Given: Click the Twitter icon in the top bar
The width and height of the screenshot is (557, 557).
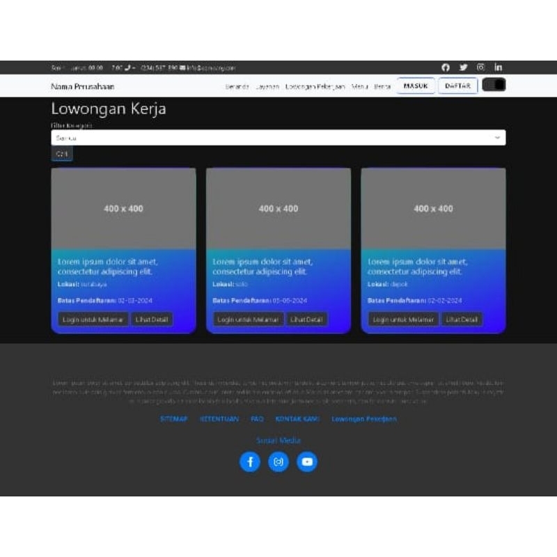Looking at the screenshot, I should point(464,67).
